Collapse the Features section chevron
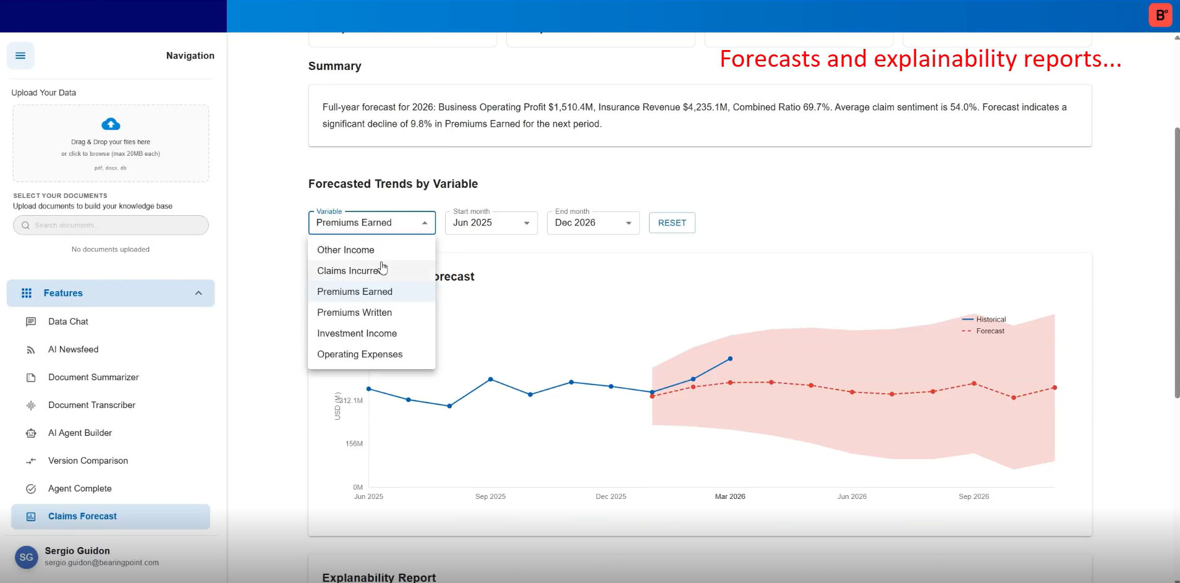This screenshot has height=583, width=1180. [x=198, y=293]
